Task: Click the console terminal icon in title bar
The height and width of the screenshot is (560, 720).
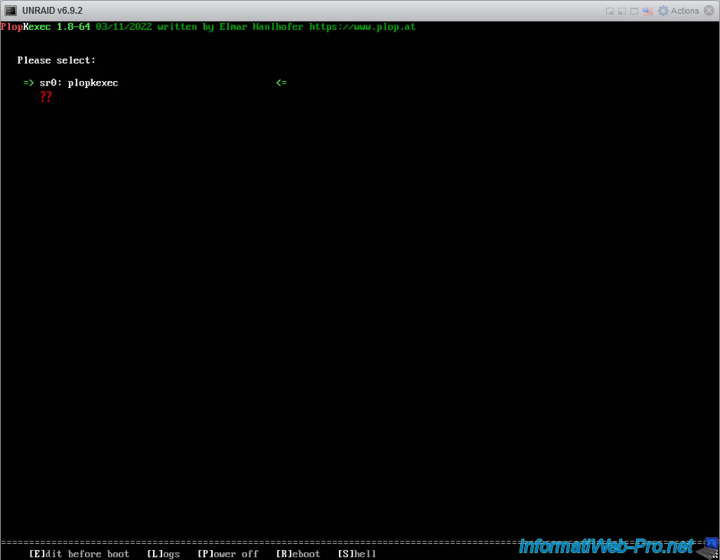Action: coord(11,11)
